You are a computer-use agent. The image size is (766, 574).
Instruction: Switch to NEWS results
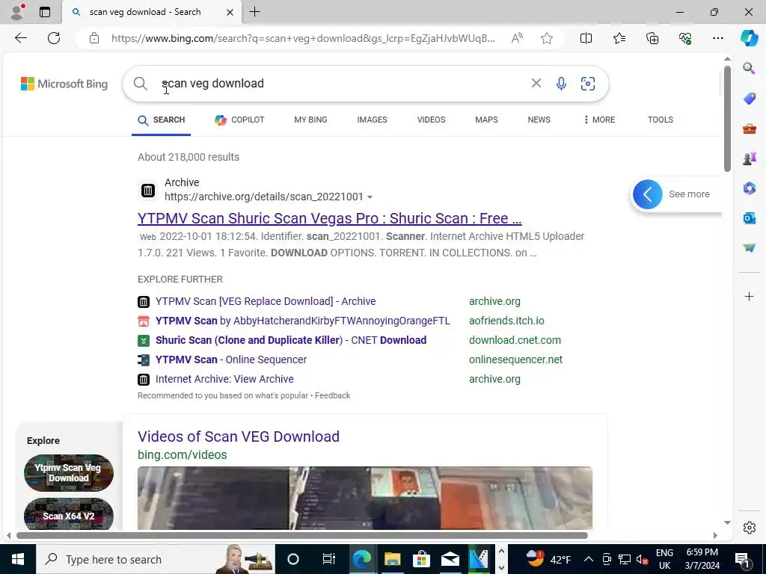click(x=539, y=120)
